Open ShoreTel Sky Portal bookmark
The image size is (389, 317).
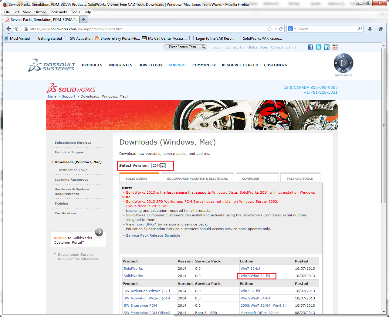point(117,38)
